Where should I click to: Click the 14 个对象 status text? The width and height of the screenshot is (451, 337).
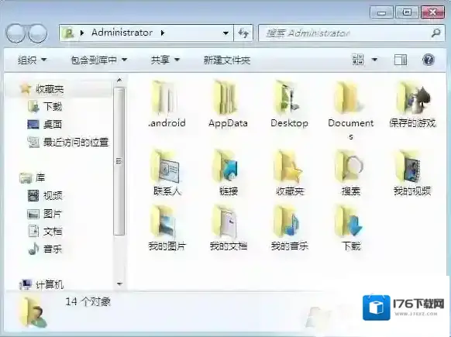click(88, 301)
